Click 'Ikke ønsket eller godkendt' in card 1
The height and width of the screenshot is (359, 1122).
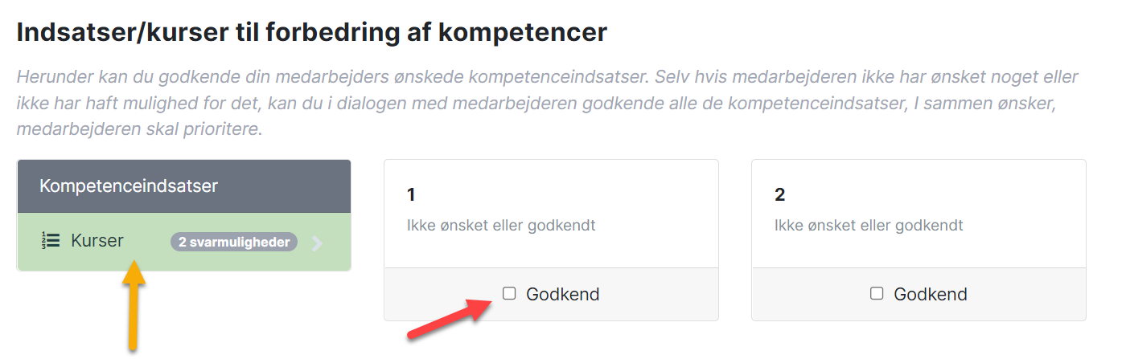[x=501, y=225]
